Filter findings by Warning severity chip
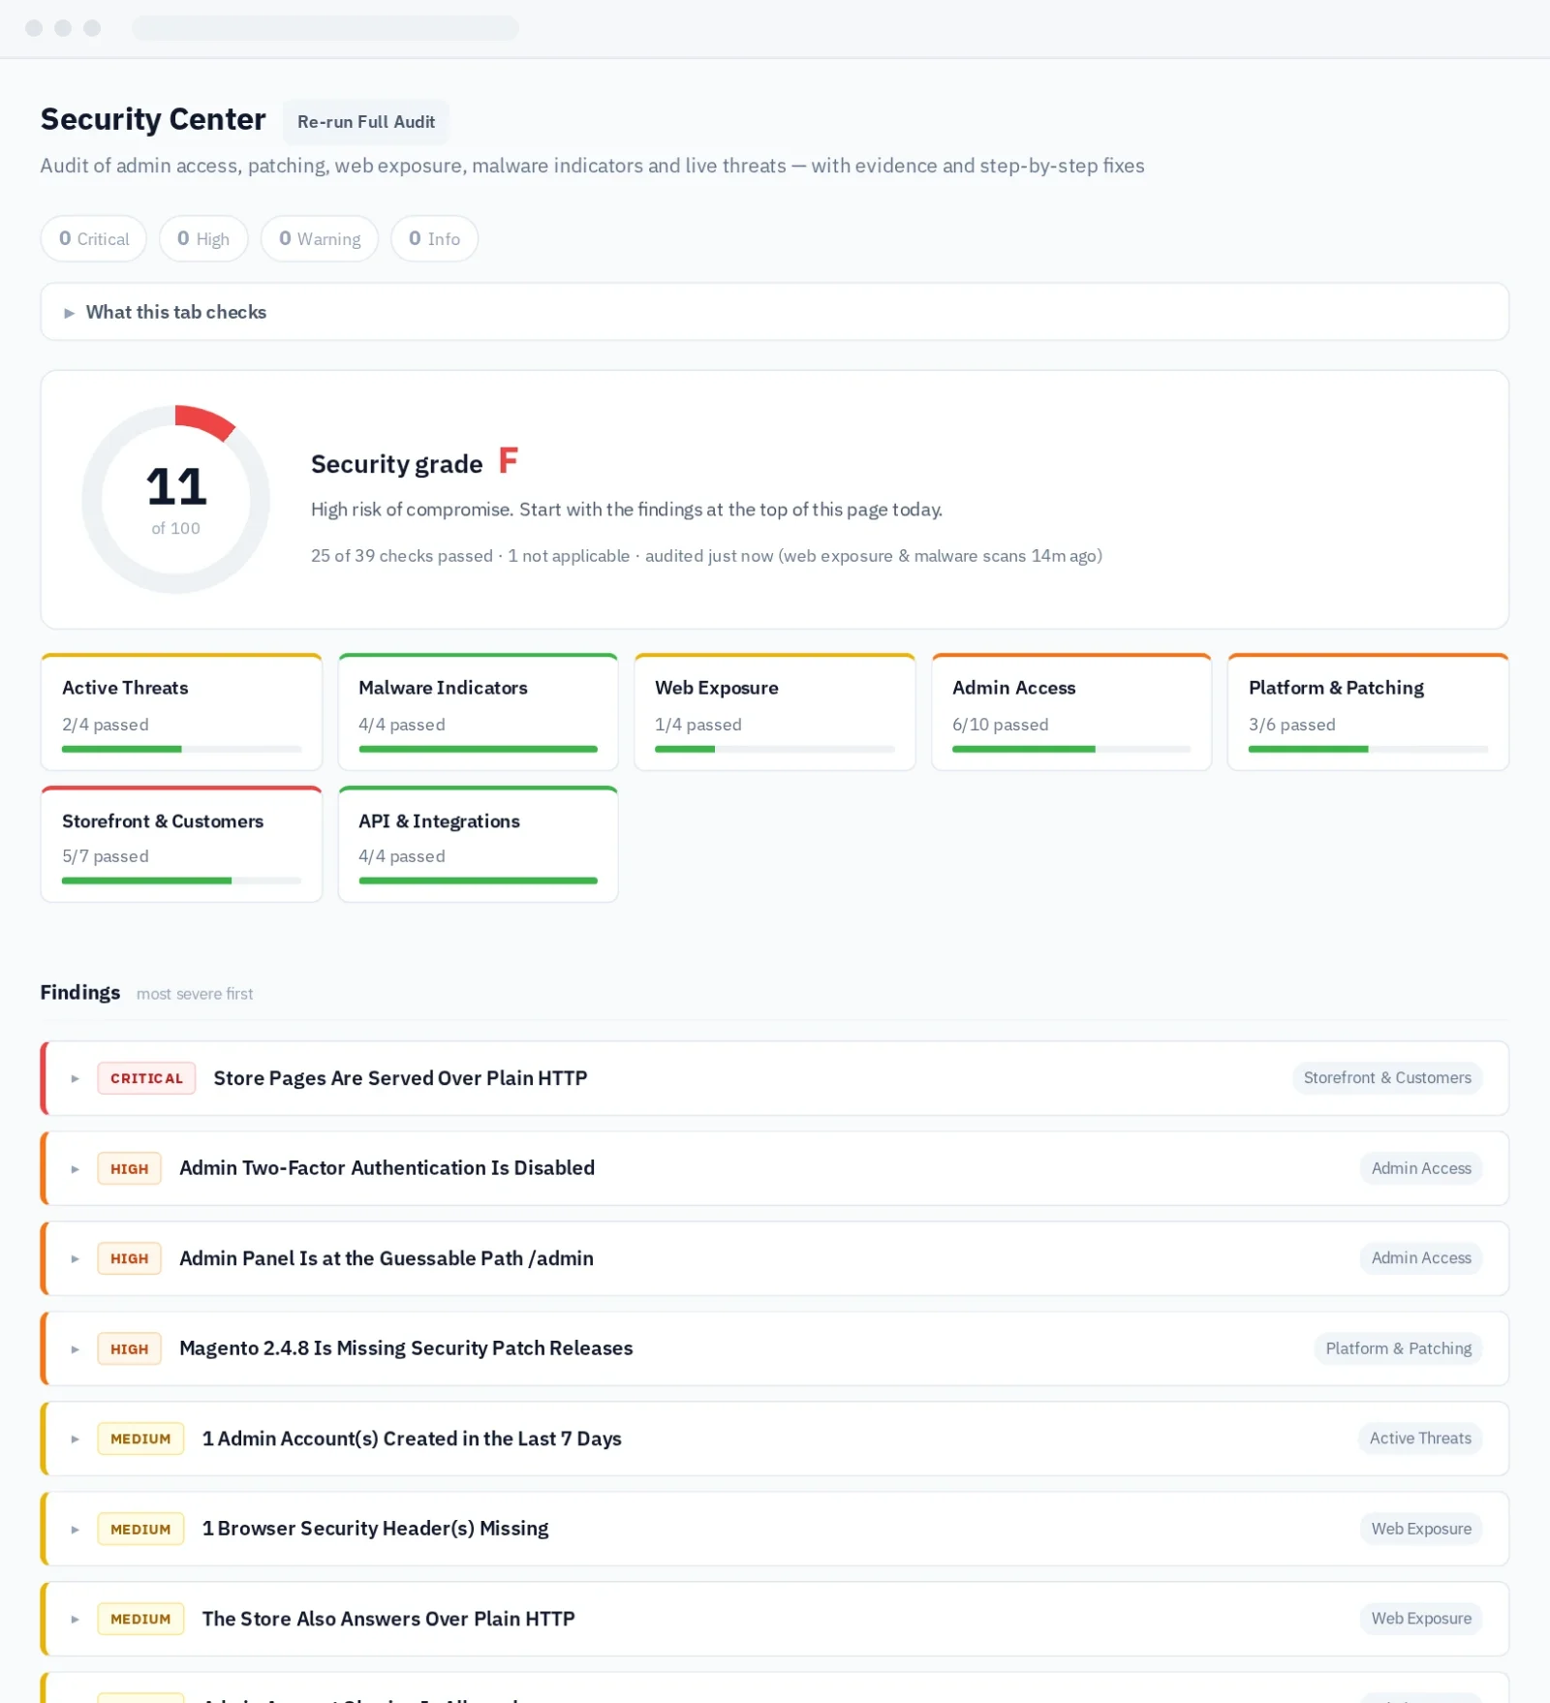 [x=320, y=238]
